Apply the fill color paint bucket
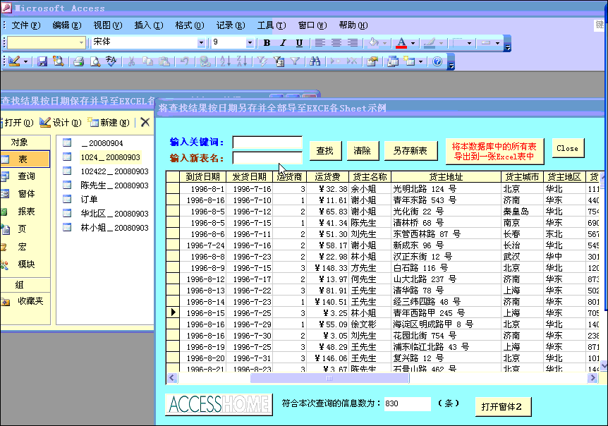This screenshot has height=426, width=608. [x=373, y=42]
